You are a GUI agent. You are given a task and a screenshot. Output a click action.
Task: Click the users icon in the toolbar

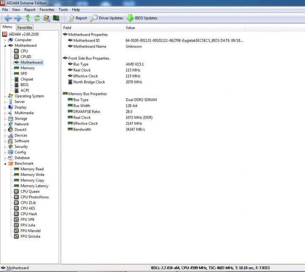coord(47,18)
